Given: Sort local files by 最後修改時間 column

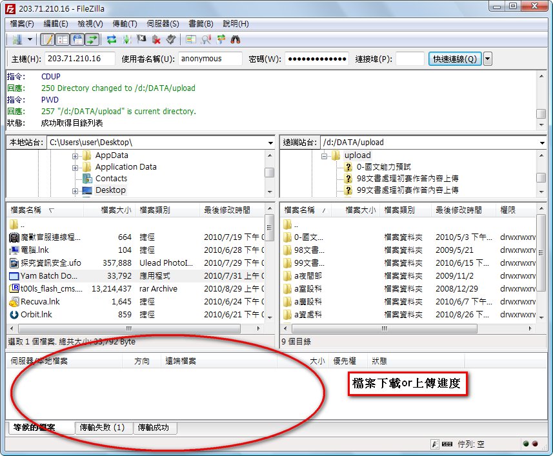Looking at the screenshot, I should point(232,210).
